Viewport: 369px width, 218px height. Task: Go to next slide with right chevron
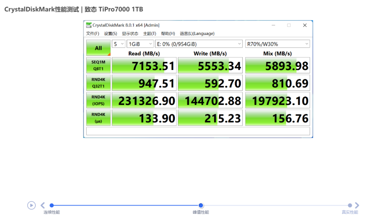point(357,205)
